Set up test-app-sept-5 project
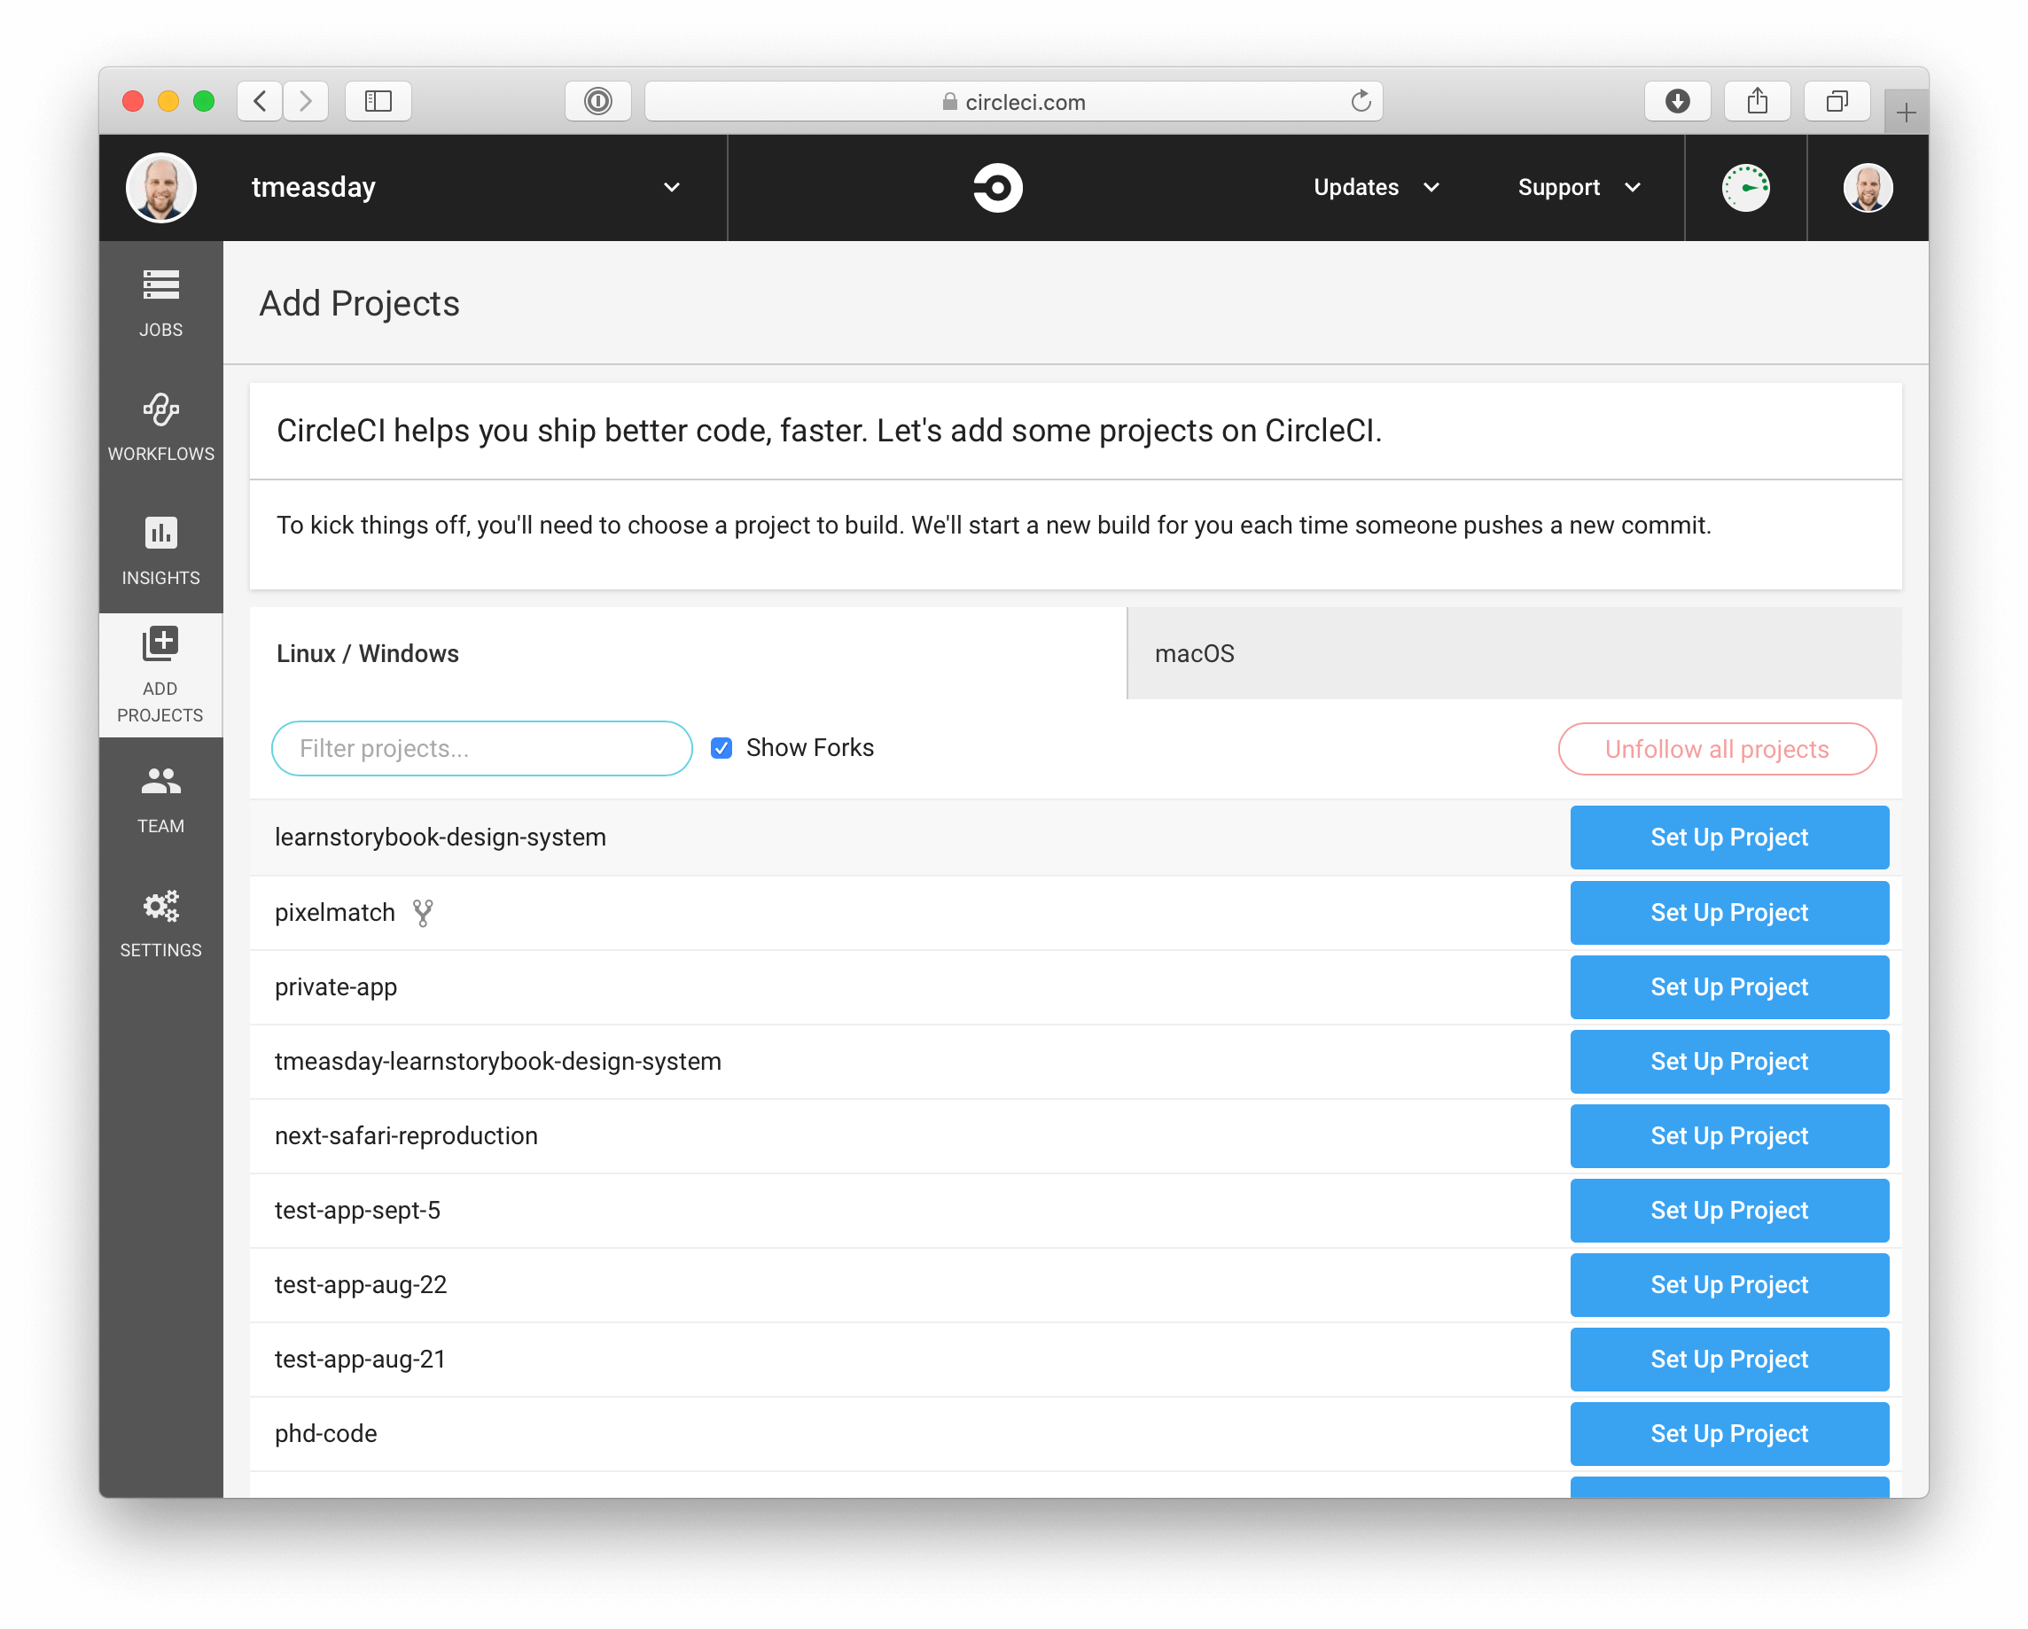 pos(1729,1211)
